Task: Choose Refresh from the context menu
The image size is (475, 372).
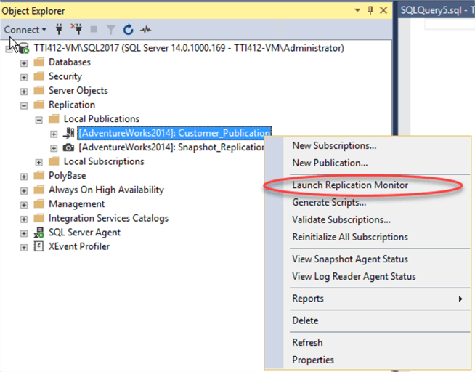Action: click(368, 342)
